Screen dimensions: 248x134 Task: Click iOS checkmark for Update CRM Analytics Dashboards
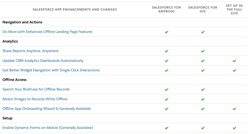point(203,61)
